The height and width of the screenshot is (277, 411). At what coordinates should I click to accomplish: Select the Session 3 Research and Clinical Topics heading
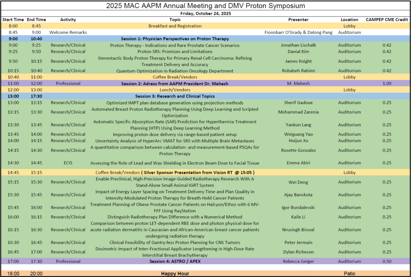point(175,96)
